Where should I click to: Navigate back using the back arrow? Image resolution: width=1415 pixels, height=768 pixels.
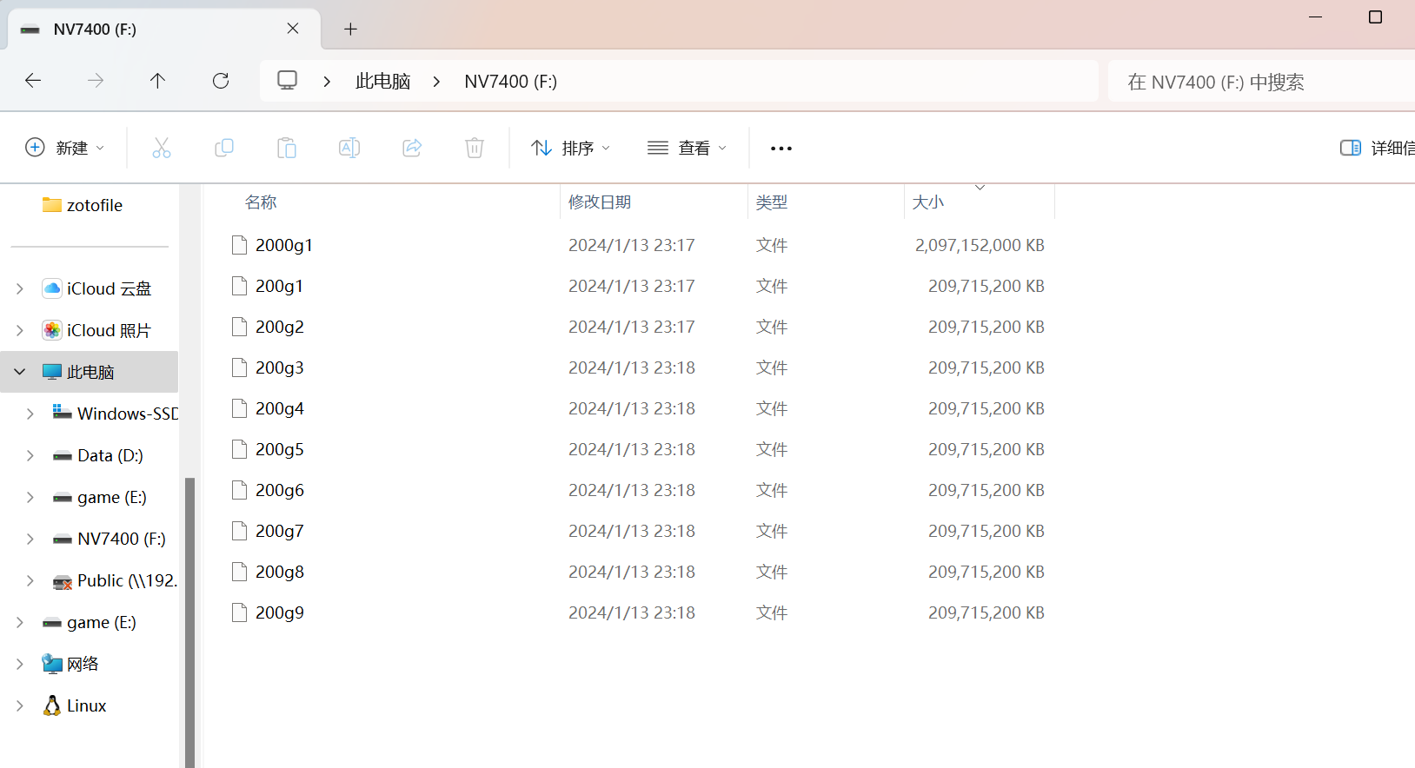point(33,81)
